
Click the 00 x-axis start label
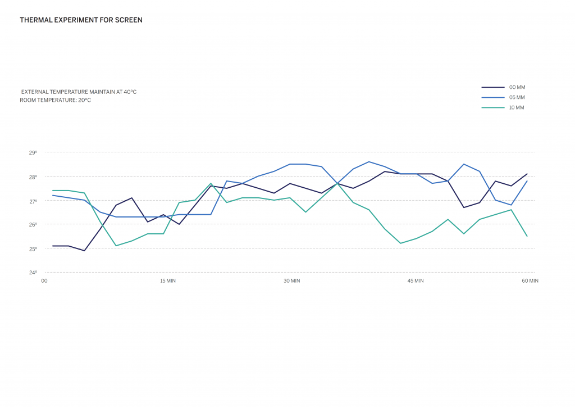(x=44, y=281)
